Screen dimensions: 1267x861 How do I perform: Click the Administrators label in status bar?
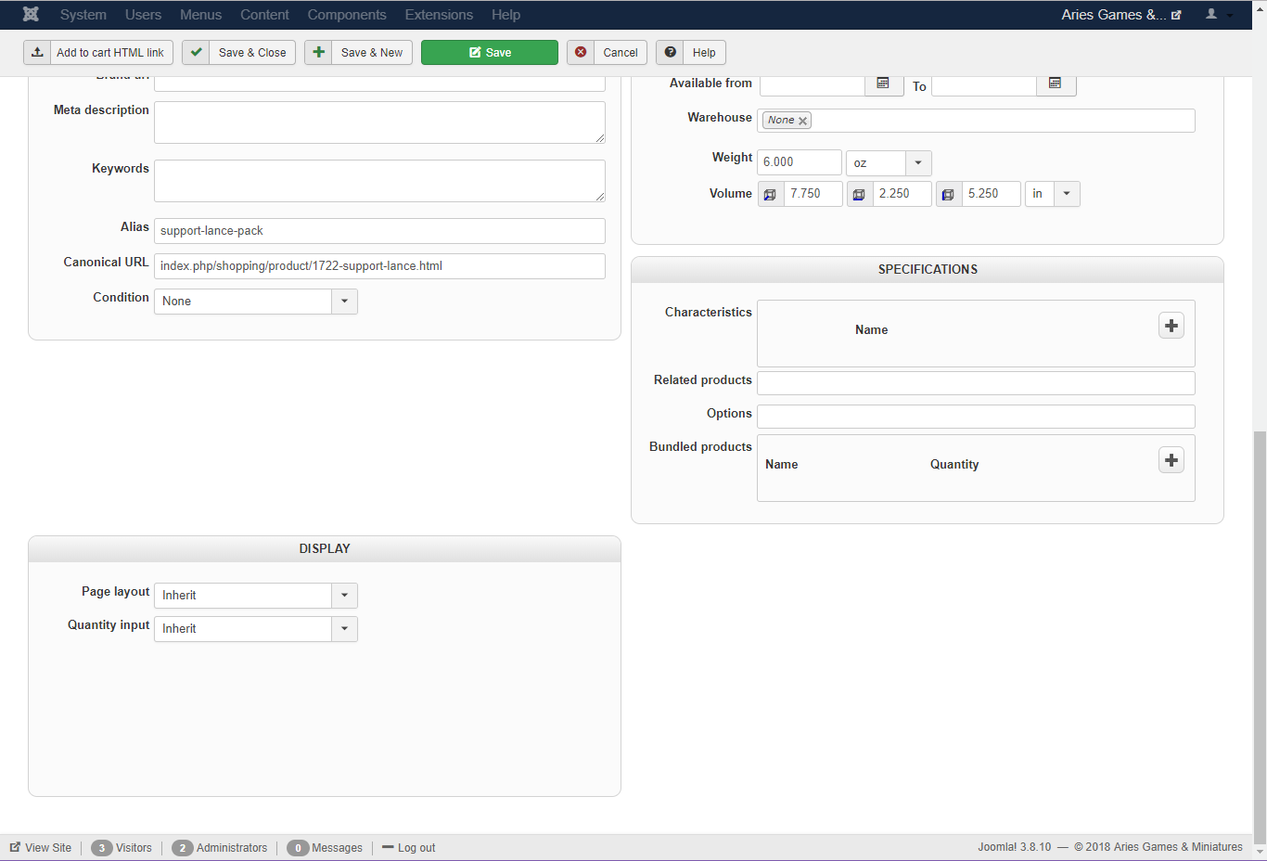(x=232, y=848)
